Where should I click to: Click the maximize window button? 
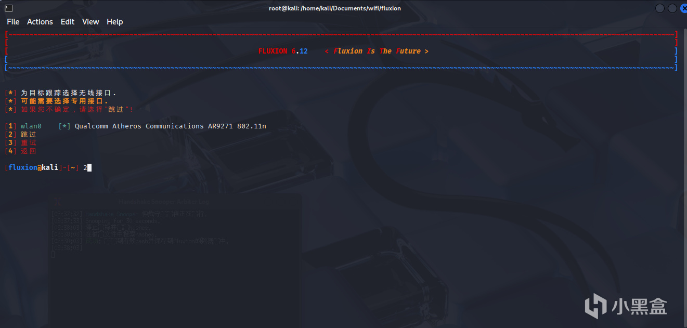pos(672,8)
